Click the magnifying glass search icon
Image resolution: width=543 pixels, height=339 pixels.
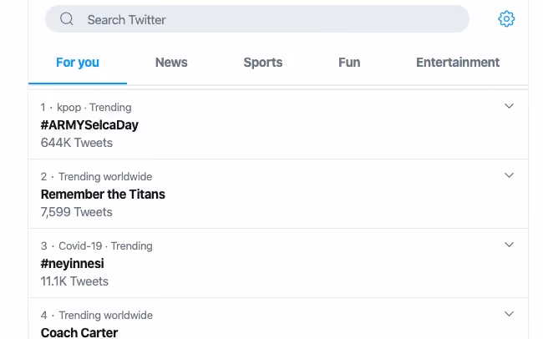(x=67, y=18)
